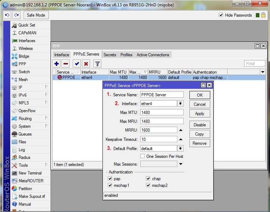Switch to the Secrets tab

tap(110, 55)
